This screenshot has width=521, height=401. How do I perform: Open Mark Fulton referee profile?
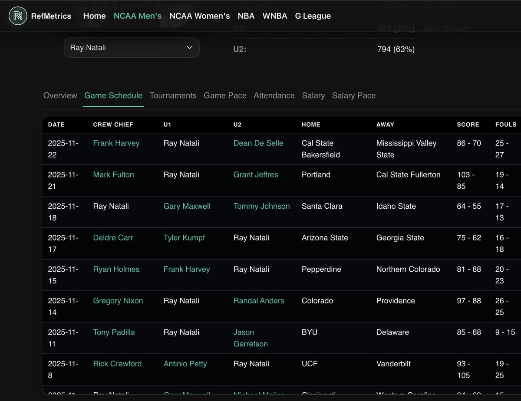tap(114, 175)
